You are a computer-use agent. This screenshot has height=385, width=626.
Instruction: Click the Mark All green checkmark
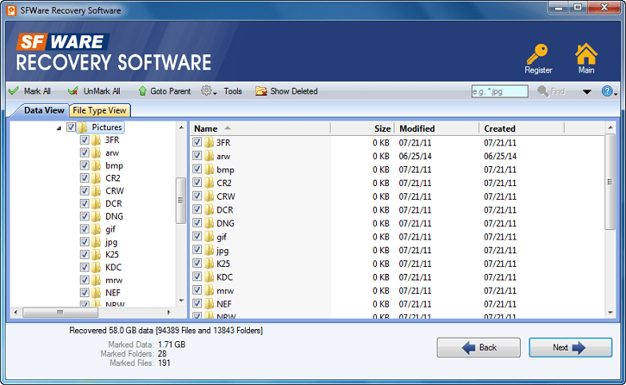[14, 91]
